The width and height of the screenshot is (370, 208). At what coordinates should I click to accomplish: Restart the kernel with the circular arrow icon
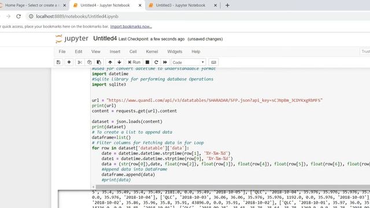pyautogui.click(x=156, y=62)
